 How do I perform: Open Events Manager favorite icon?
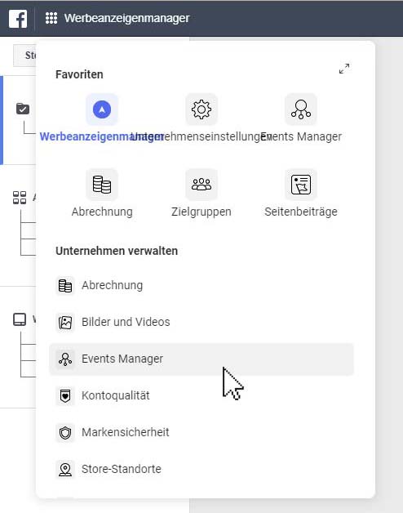coord(301,109)
